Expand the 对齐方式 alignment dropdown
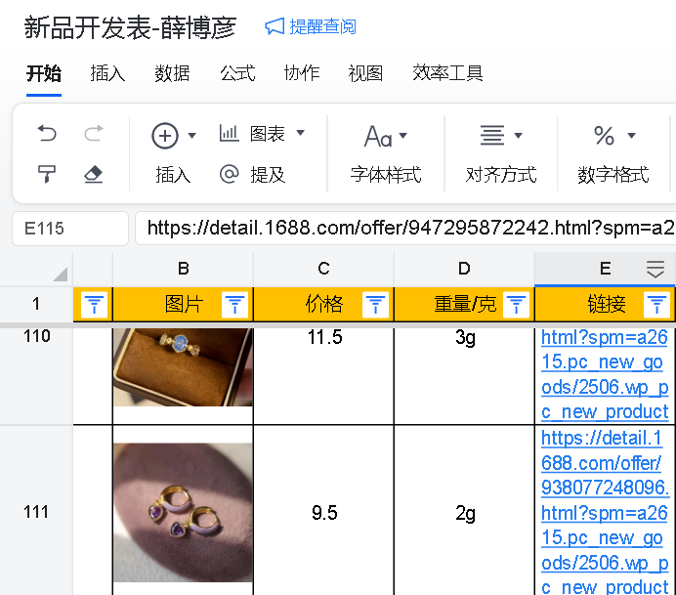This screenshot has height=595, width=676. [x=501, y=135]
